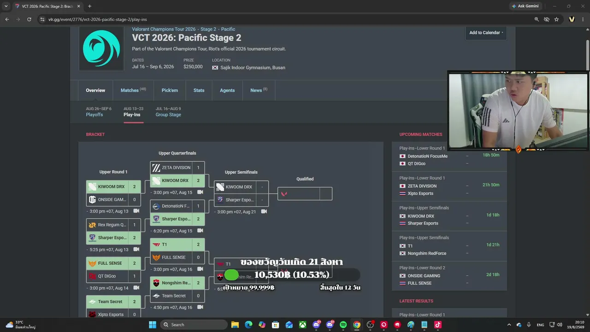
Task: Click QT DIGoo in Upper Round 1
Action: [x=113, y=276]
